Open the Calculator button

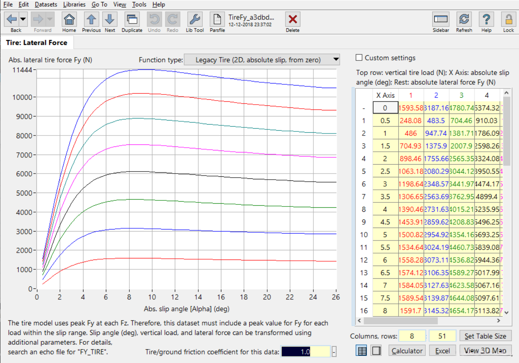pyautogui.click(x=407, y=350)
